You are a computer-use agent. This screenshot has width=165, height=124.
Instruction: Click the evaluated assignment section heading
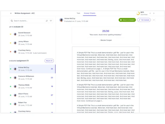click(19, 61)
